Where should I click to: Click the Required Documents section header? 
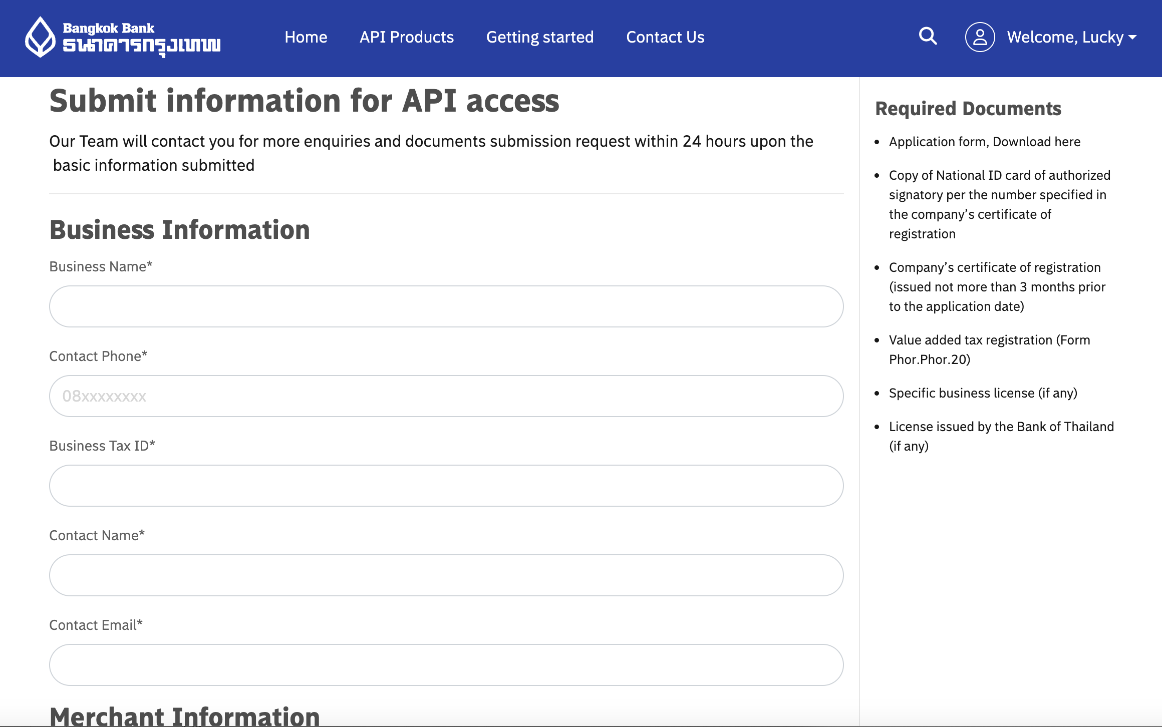click(967, 107)
